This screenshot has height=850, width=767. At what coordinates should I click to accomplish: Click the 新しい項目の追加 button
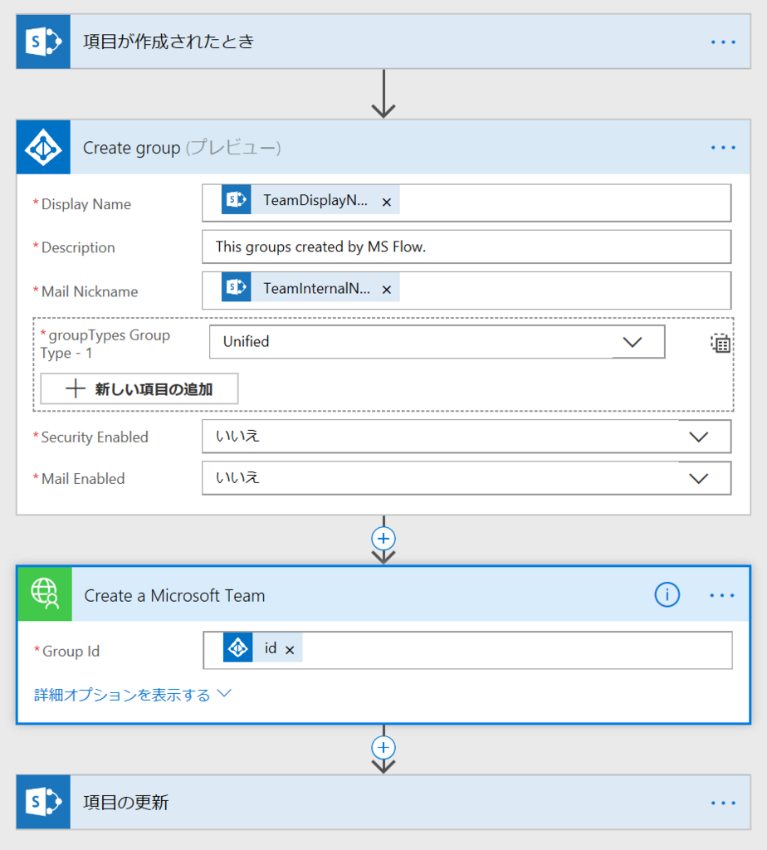139,388
